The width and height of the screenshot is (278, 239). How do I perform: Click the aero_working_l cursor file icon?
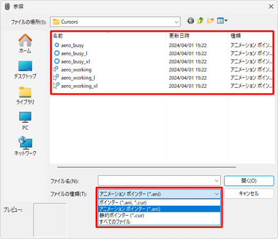pyautogui.click(x=56, y=77)
